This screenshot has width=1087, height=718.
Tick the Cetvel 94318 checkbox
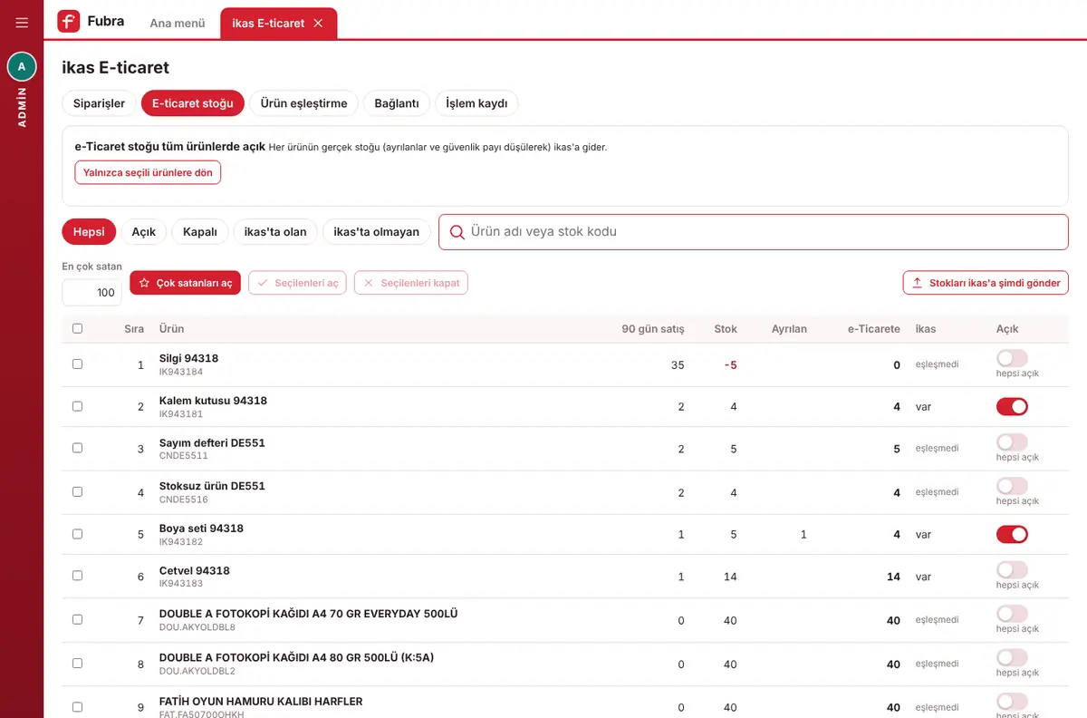tap(77, 576)
